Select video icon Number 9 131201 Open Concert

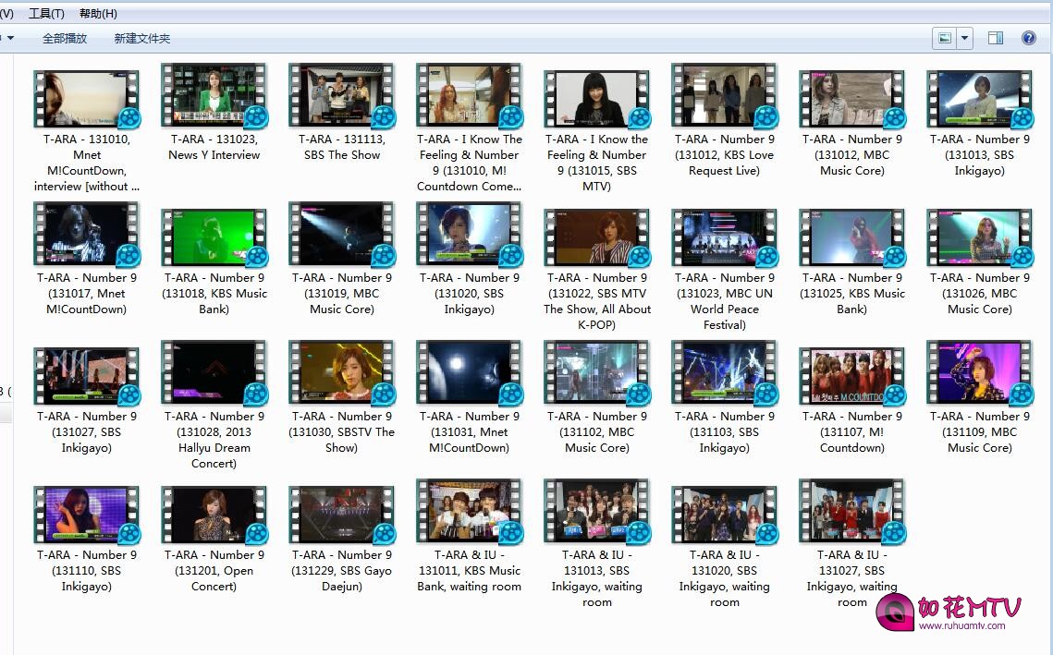coord(214,515)
